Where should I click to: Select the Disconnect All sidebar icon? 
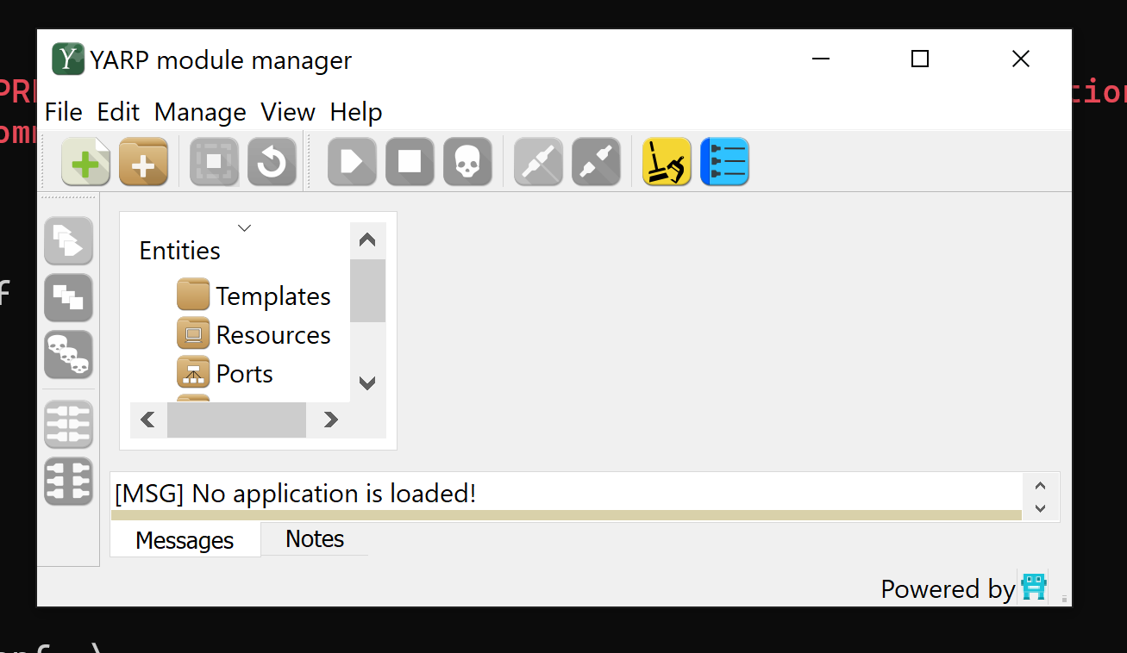tap(68, 482)
